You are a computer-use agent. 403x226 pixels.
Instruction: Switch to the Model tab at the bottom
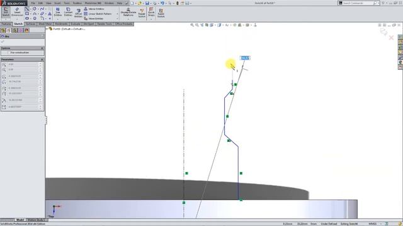click(20, 220)
